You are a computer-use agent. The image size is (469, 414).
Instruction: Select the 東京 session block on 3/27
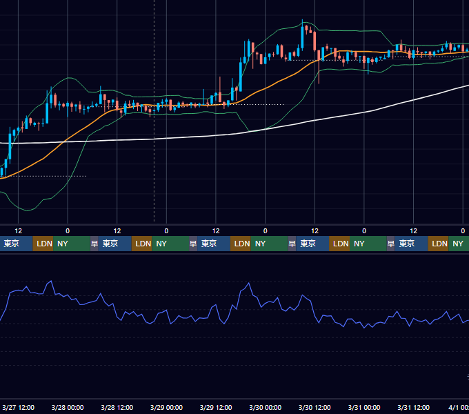coord(16,244)
